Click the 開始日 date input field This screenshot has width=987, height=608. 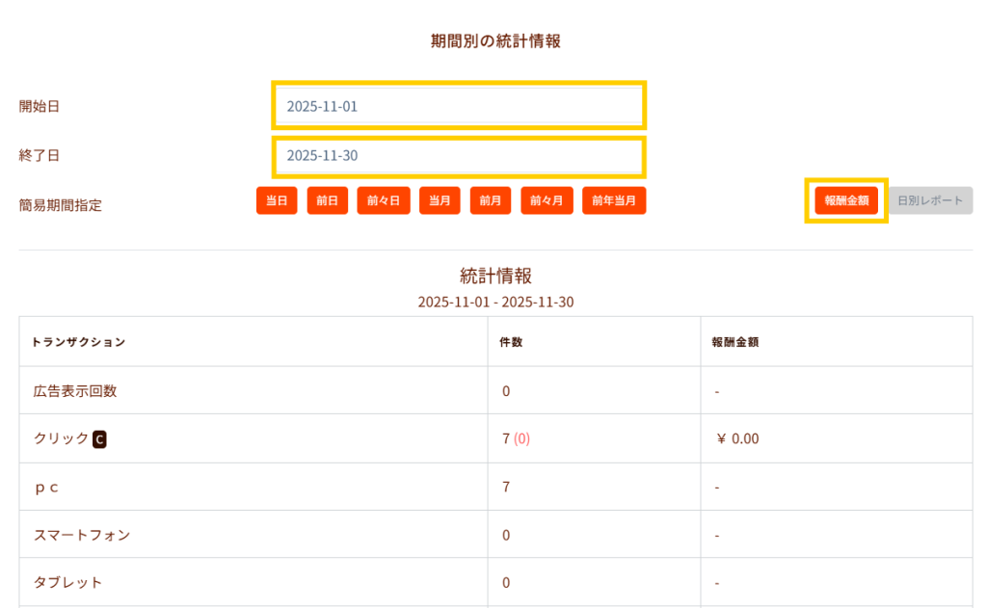pyautogui.click(x=459, y=106)
